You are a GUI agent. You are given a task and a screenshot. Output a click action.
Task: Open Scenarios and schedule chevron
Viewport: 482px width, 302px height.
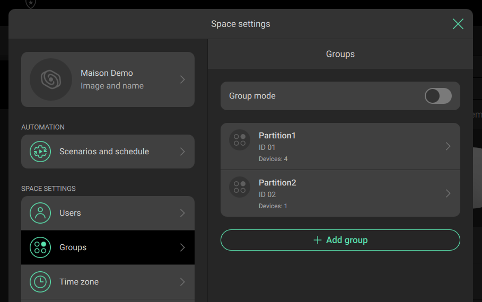[x=182, y=152]
